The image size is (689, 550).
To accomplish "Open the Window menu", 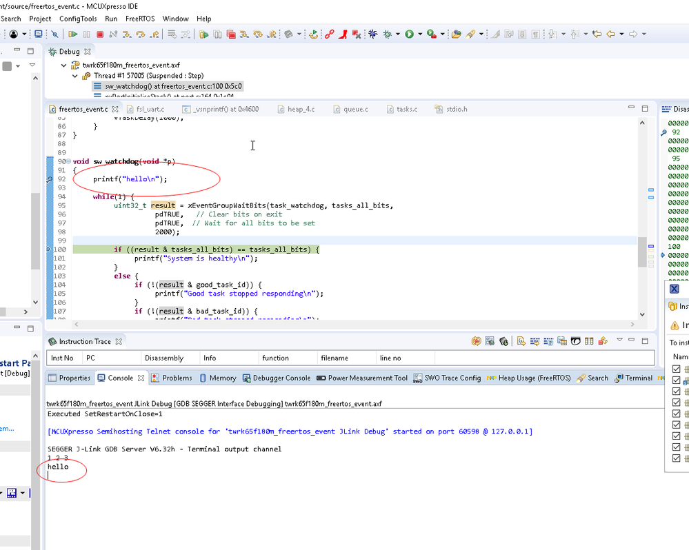I will (175, 19).
